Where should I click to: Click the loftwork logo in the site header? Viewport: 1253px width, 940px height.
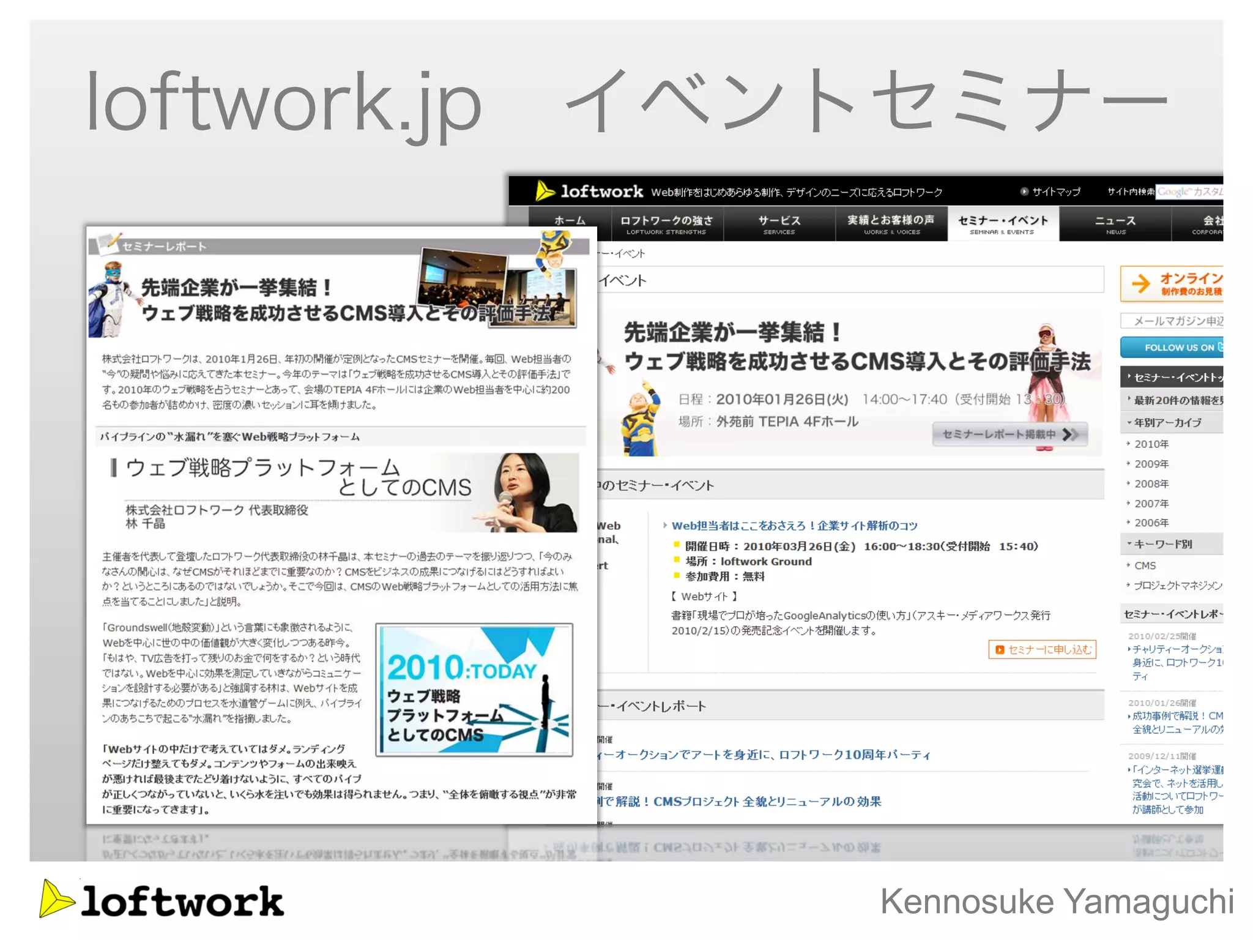tap(589, 192)
